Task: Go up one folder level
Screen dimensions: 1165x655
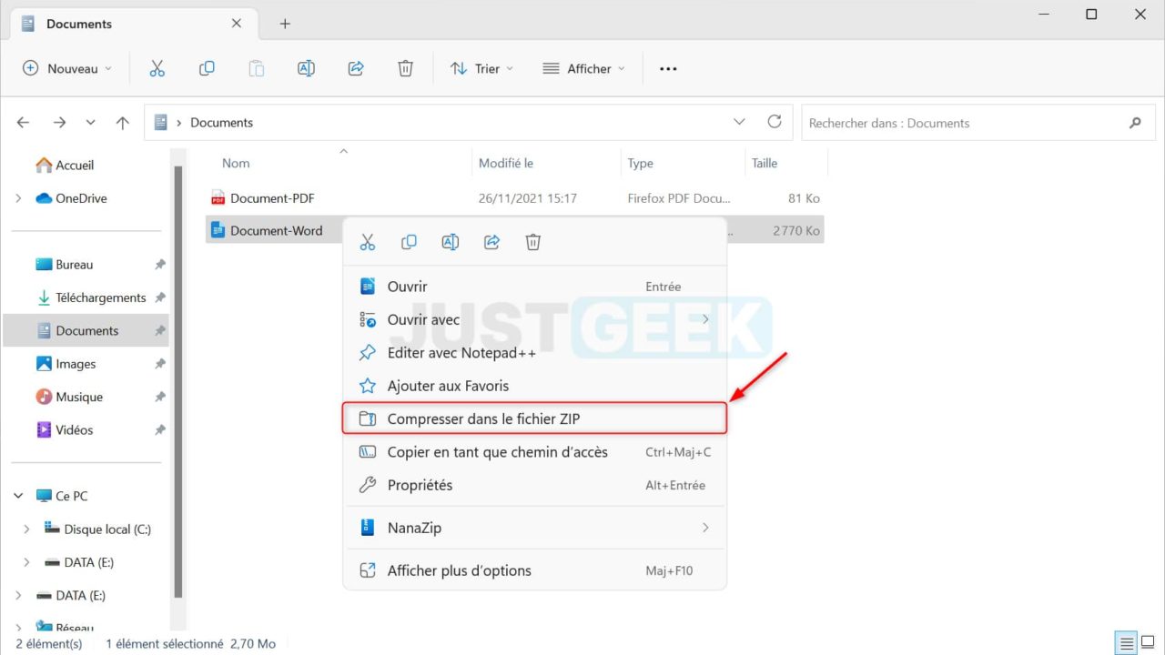Action: pos(123,123)
